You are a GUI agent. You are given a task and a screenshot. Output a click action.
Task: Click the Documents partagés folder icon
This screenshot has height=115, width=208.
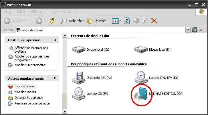tap(11, 98)
